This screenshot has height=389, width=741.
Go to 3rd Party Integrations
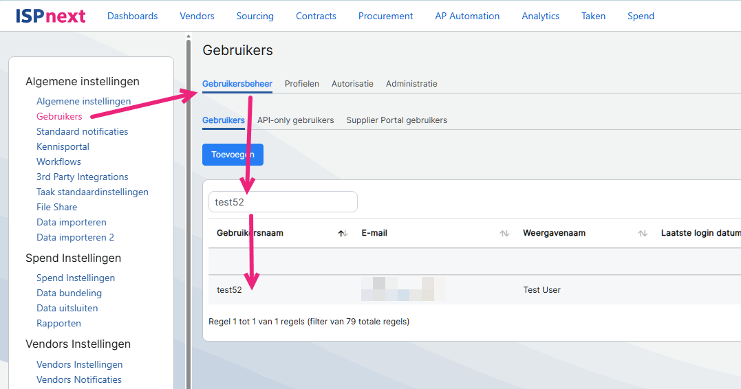point(82,177)
